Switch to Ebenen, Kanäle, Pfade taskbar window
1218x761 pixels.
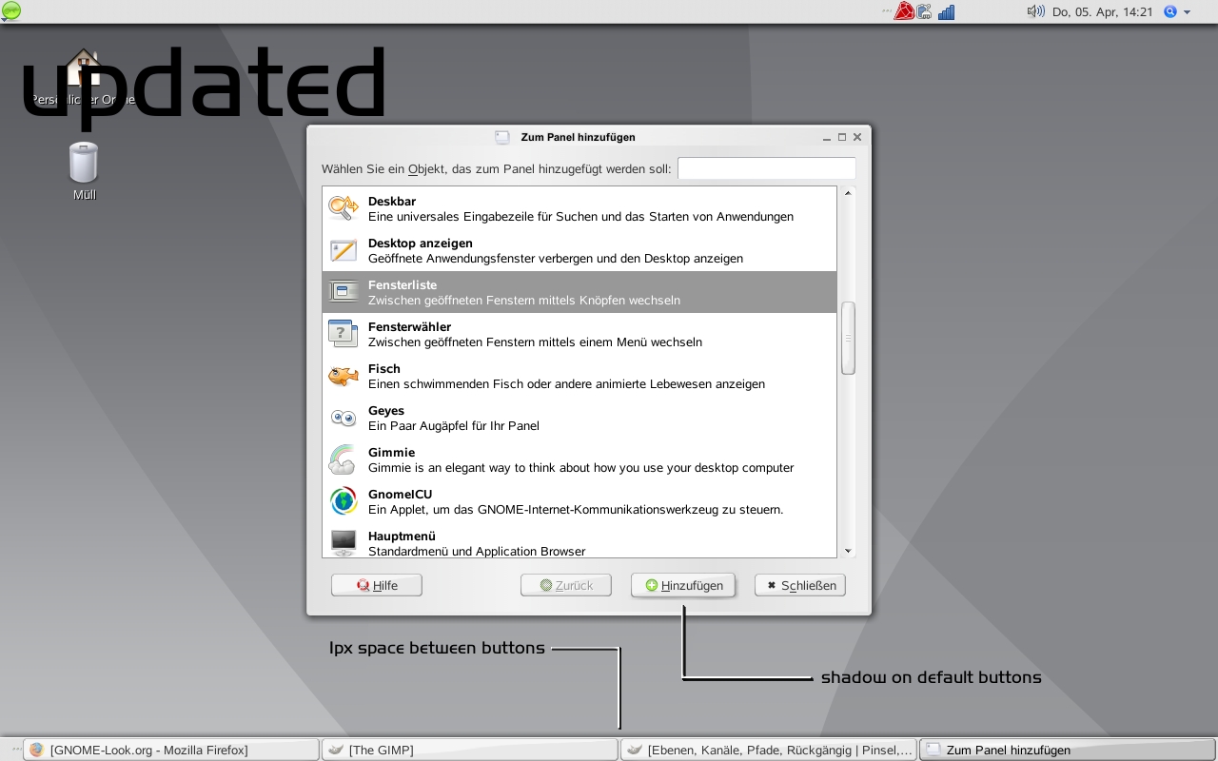pos(769,750)
